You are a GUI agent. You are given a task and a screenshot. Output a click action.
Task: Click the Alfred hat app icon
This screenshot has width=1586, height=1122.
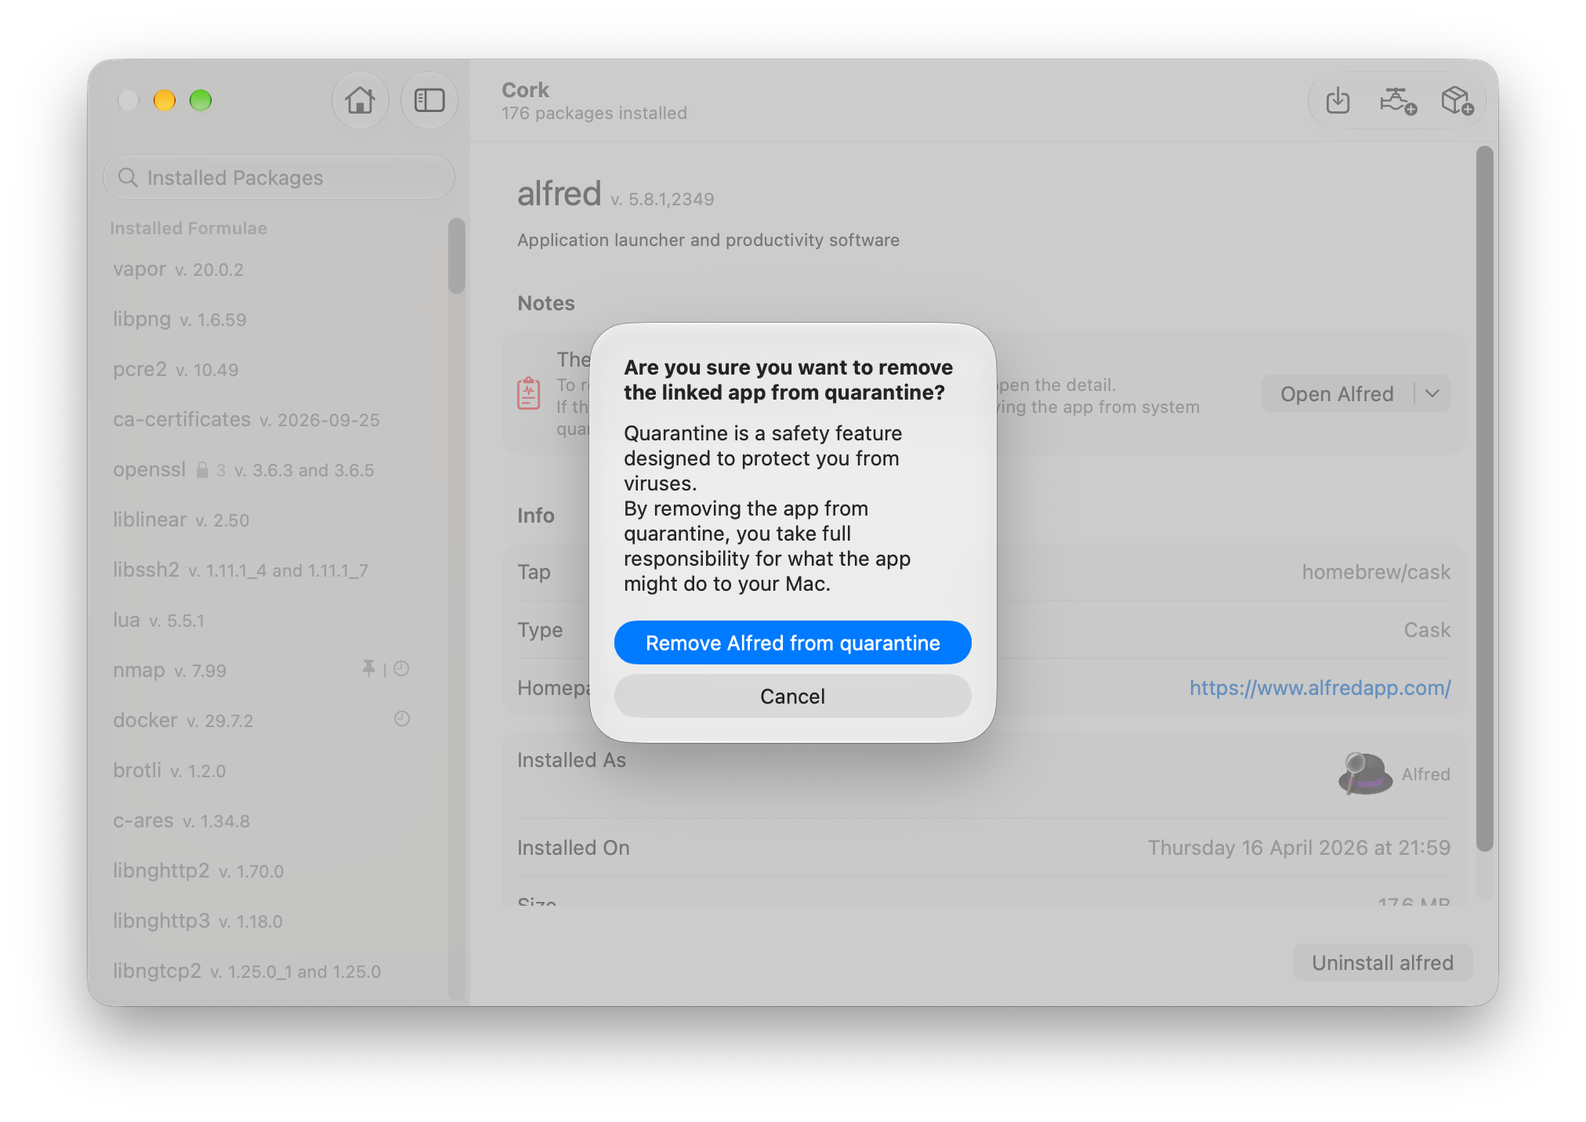tap(1365, 774)
